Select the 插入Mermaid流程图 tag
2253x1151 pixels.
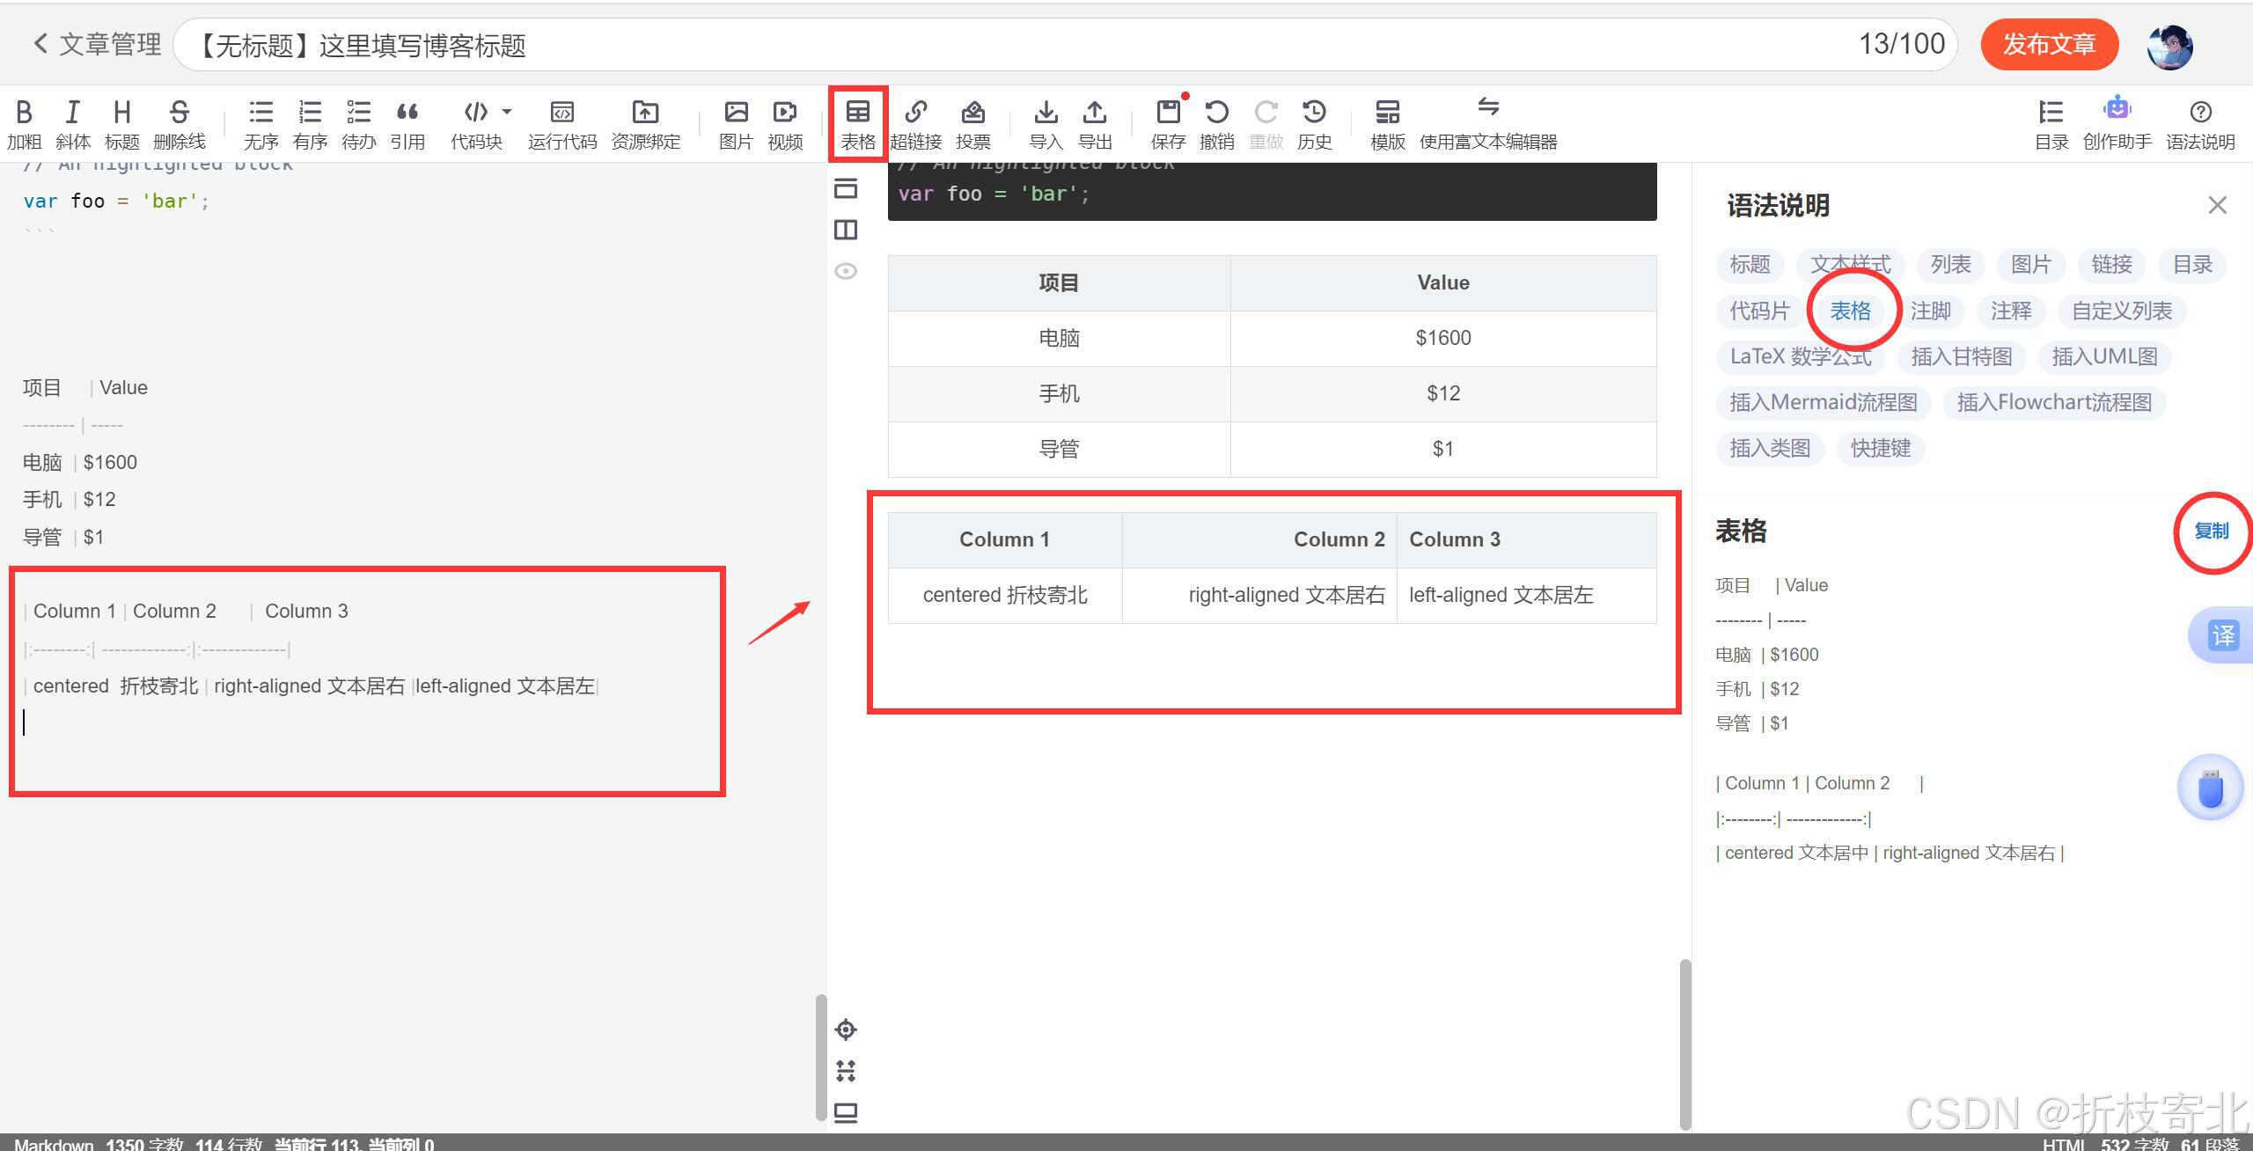click(1824, 402)
